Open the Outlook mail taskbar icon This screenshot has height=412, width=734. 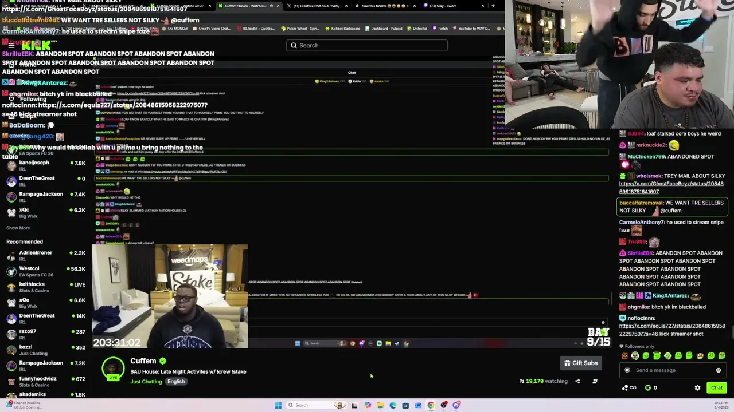tap(418, 405)
